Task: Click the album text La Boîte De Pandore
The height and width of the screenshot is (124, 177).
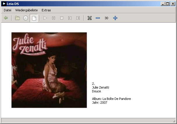Action: pos(116,99)
